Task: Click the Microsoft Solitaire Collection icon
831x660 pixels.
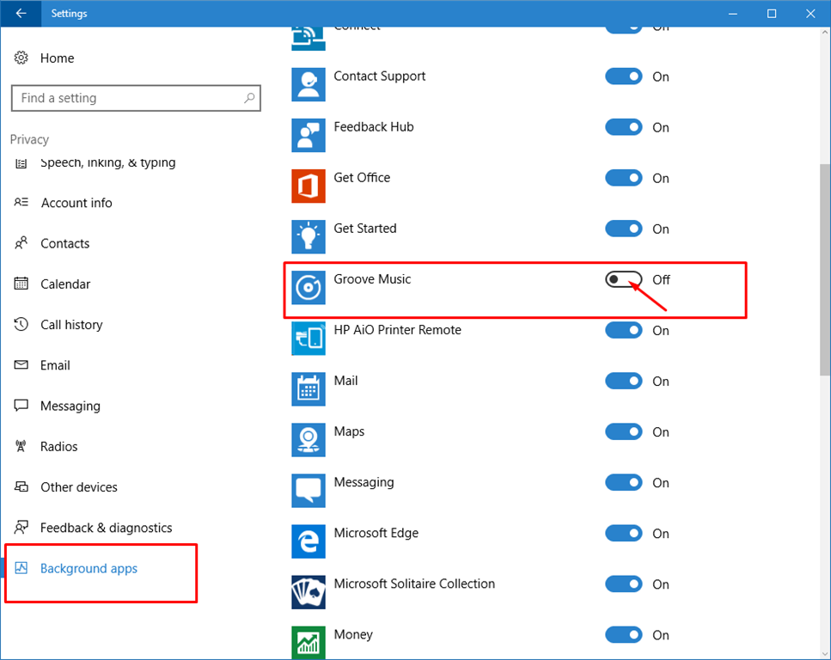Action: 309,591
